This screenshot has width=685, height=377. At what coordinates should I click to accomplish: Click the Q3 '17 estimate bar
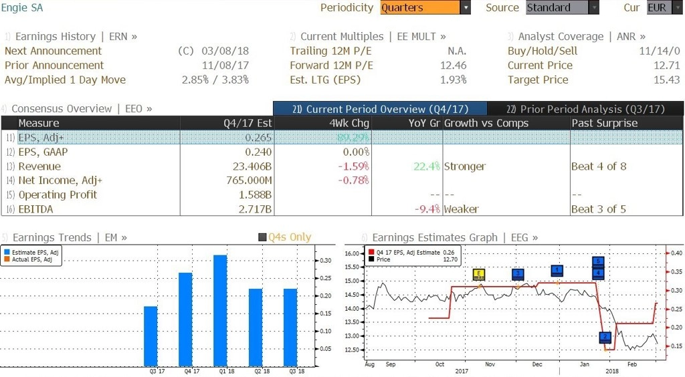tap(151, 336)
